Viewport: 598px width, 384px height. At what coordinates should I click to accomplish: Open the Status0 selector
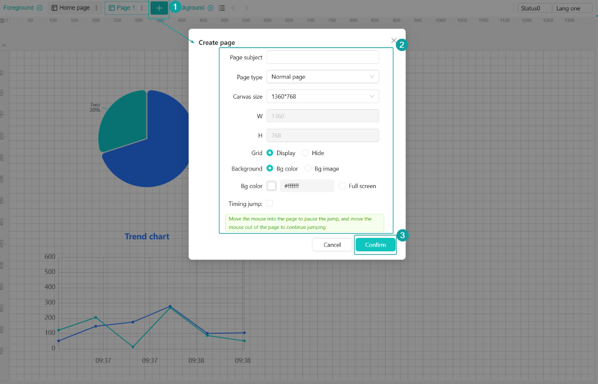point(535,8)
